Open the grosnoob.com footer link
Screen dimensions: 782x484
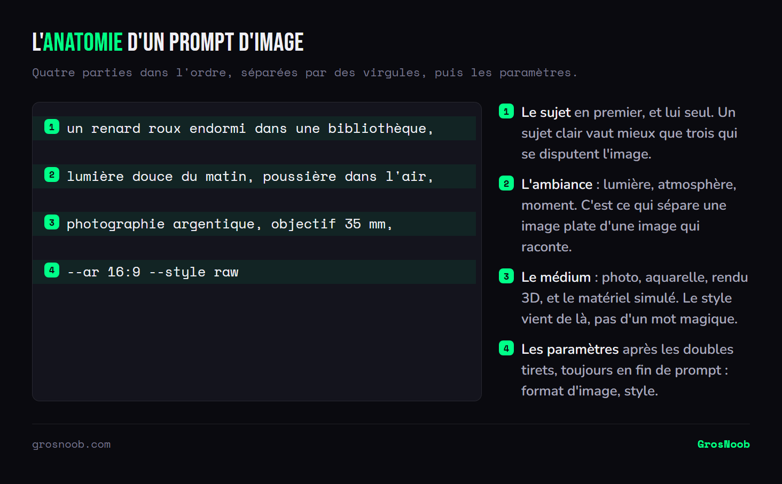[72, 445]
